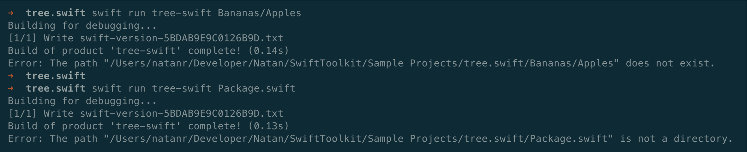The height and width of the screenshot is (152, 747).
Task: Click the error path ending in Bananas/Apples
Action: click(x=361, y=63)
